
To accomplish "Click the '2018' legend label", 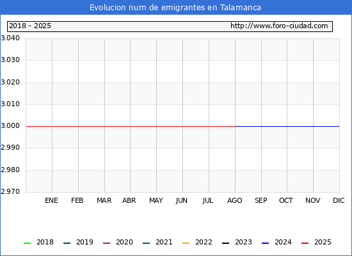I will coord(45,242).
